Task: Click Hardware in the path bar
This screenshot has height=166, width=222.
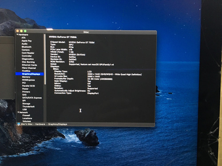Action: (40, 124)
